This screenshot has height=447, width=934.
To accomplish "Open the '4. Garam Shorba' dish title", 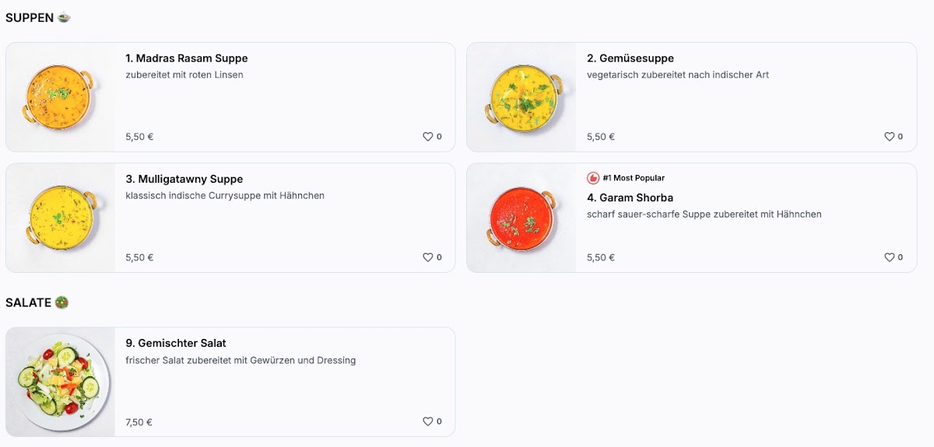I will pos(630,197).
